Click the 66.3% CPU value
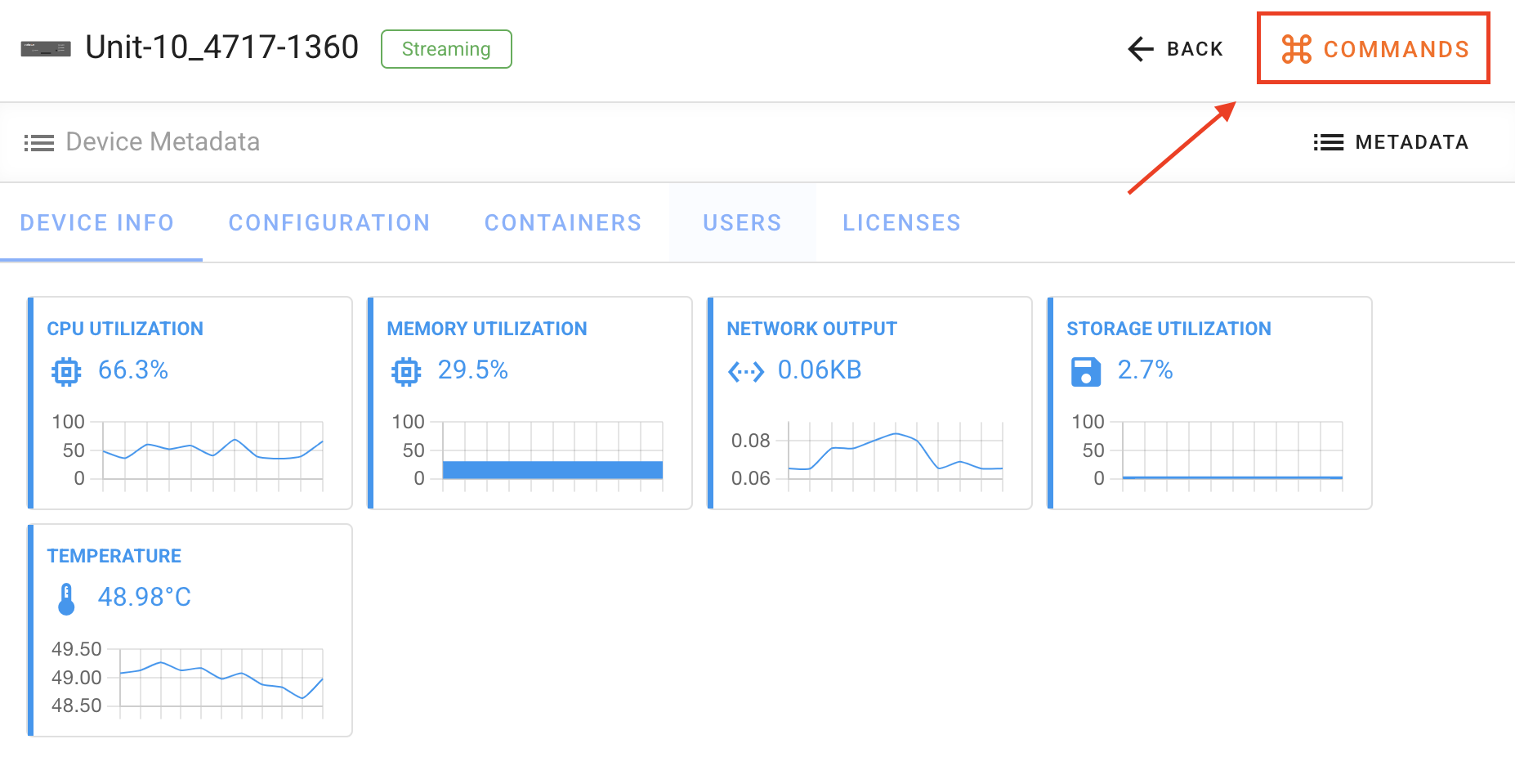 (x=133, y=370)
